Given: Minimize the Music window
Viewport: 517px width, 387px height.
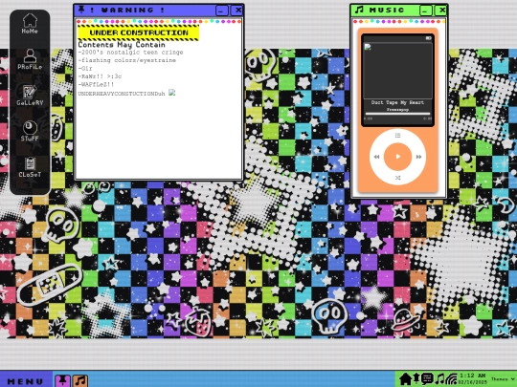Looking at the screenshot, I should [426, 11].
